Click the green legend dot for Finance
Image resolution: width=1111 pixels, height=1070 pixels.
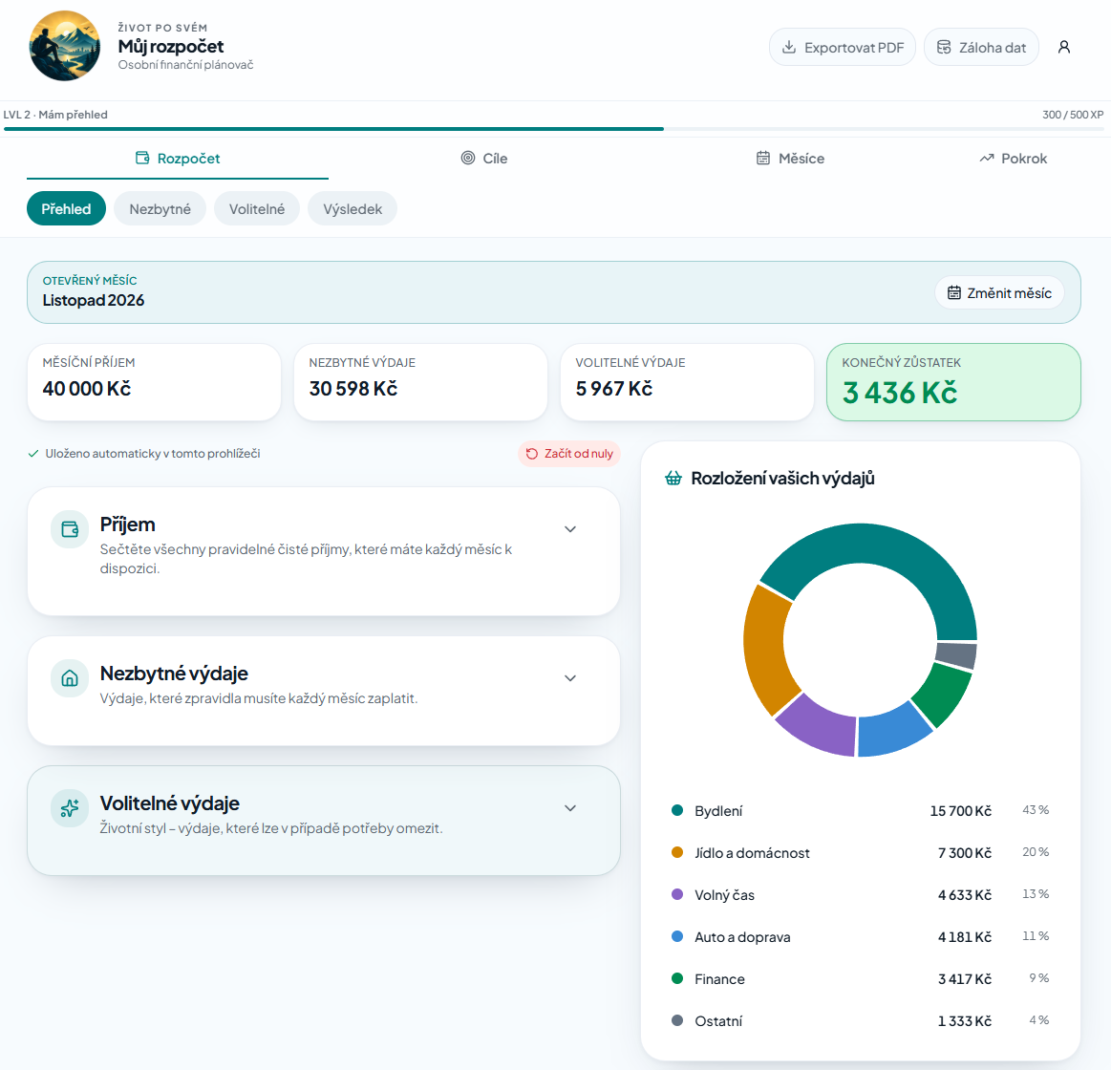click(677, 978)
